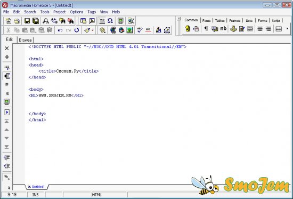Viewport: 293px width, 199px height.
Task: Insert Quick Start yellow wizard icon
Action: click(188, 29)
